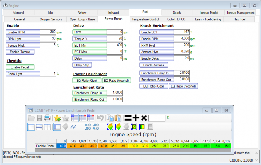This screenshot has height=165, width=261.
Task: Click the ECT Min field showing 400
Action: pyautogui.click(x=115, y=45)
